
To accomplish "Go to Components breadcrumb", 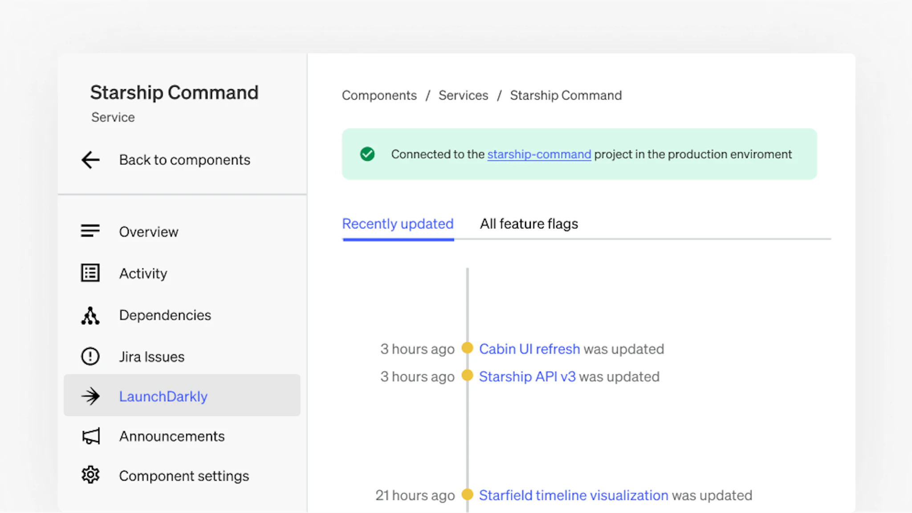I will coord(379,95).
